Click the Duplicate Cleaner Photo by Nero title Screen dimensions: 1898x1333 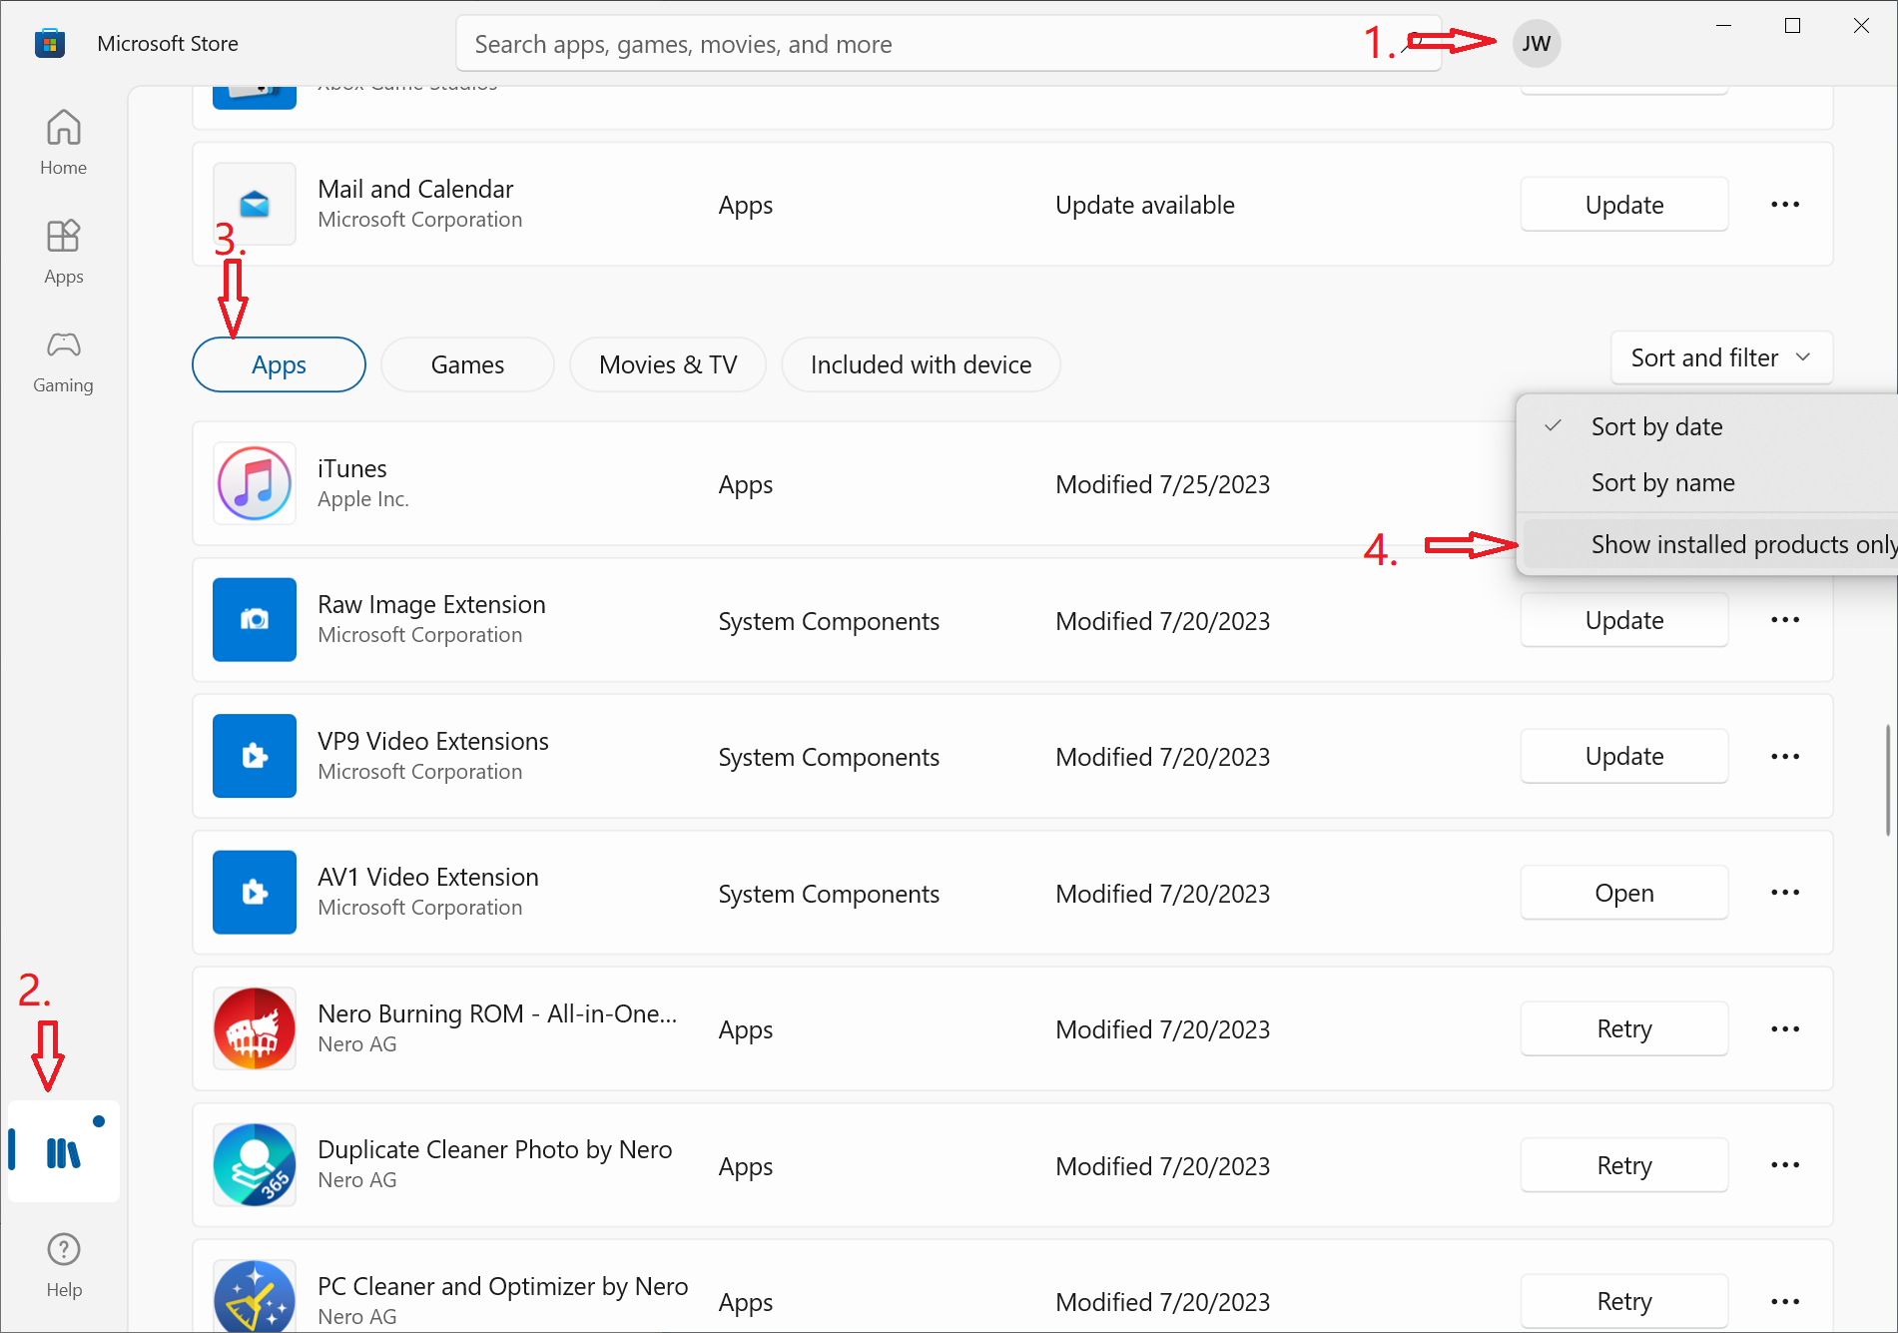[x=495, y=1149]
